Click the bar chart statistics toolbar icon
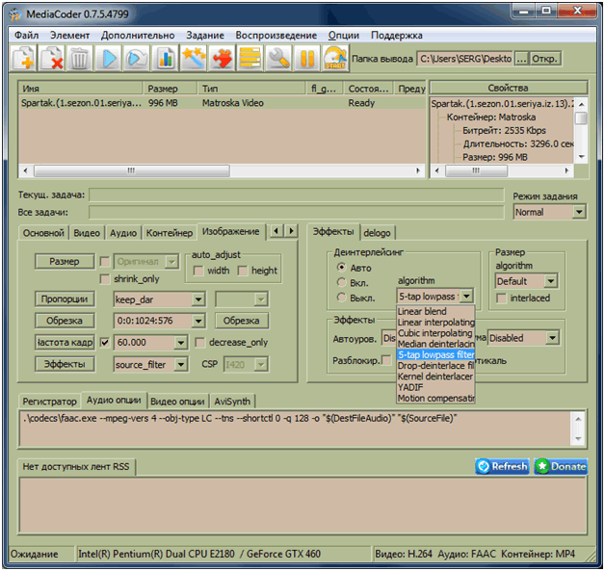 (165, 59)
